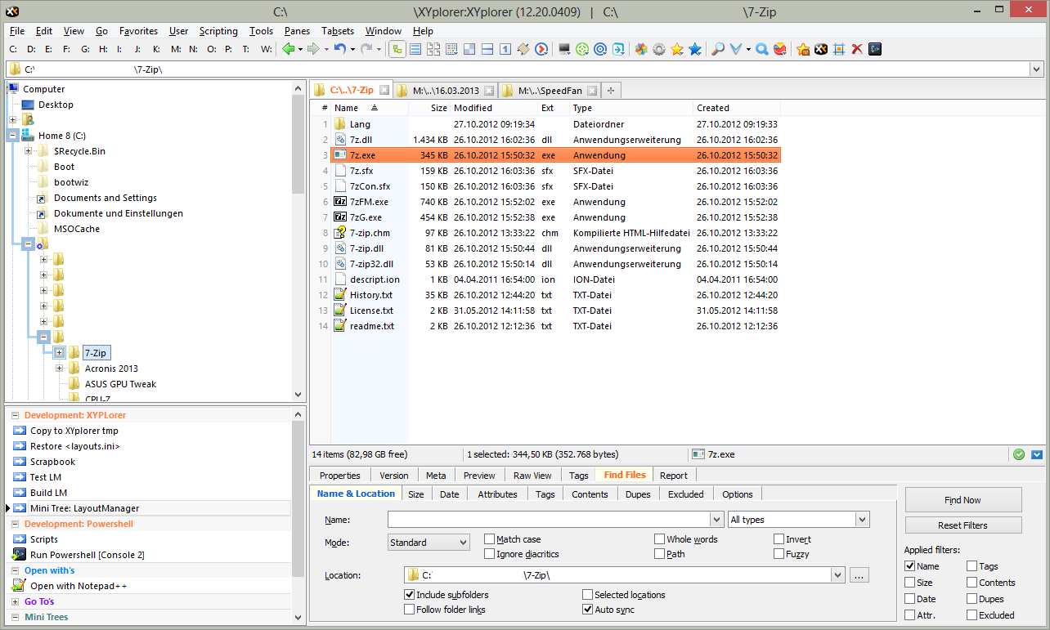Click the Reset Filters button
The image size is (1050, 630).
[962, 525]
